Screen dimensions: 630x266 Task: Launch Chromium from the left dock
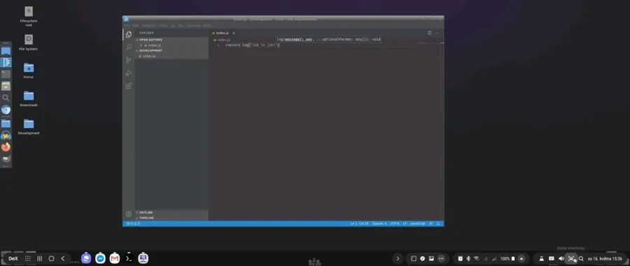click(6, 110)
